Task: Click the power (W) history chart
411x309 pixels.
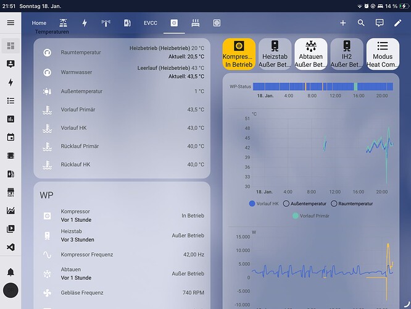Action: tap(322, 272)
